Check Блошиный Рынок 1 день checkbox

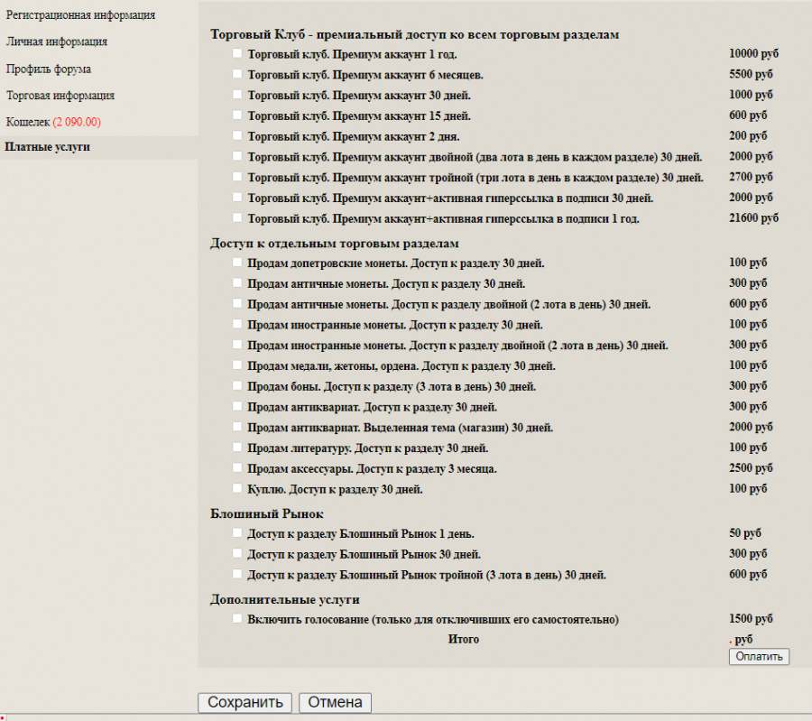[237, 532]
